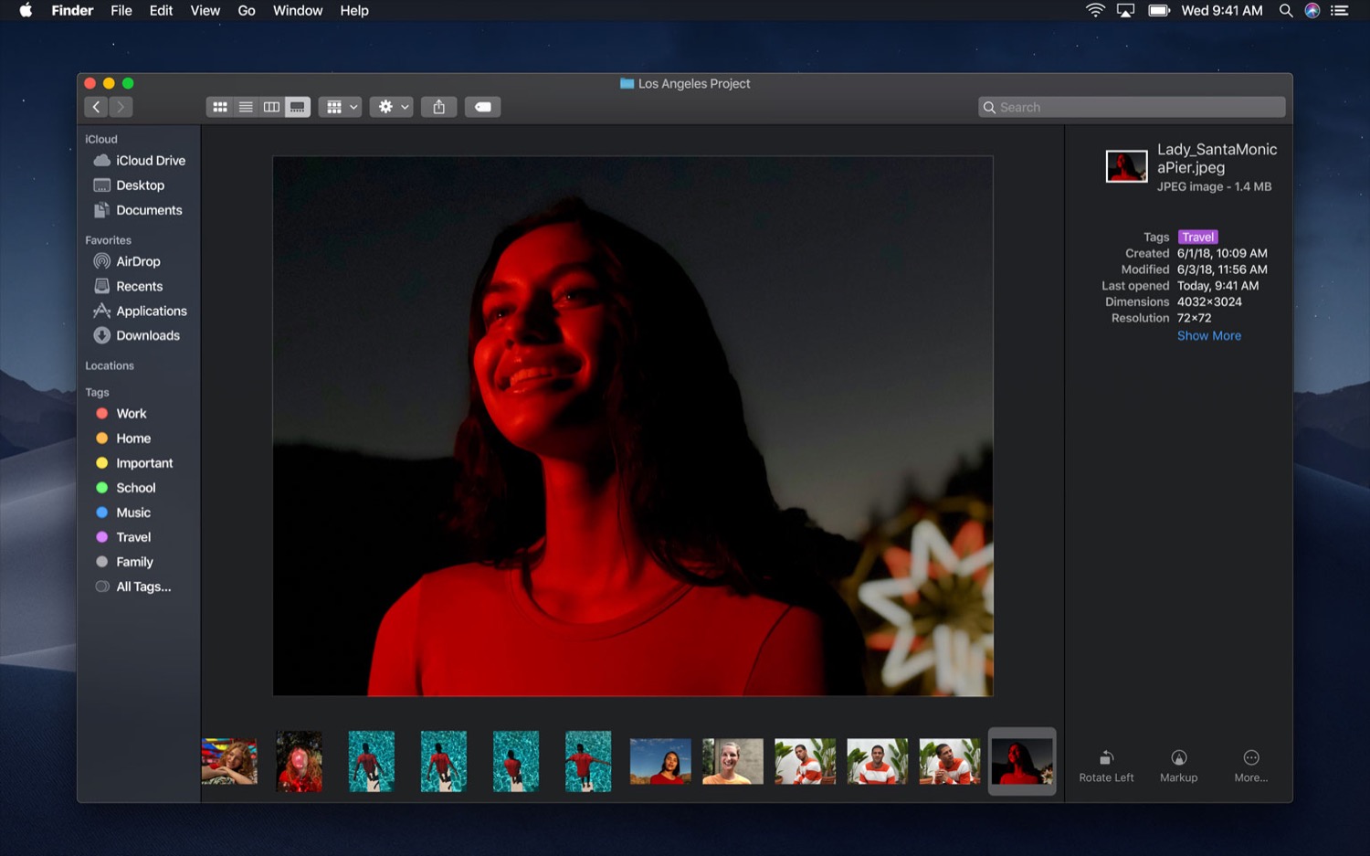Select gallery view in toolbar
The width and height of the screenshot is (1370, 856).
click(x=298, y=107)
